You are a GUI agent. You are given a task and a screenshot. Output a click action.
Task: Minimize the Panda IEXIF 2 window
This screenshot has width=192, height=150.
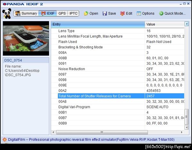pyautogui.click(x=181, y=4)
